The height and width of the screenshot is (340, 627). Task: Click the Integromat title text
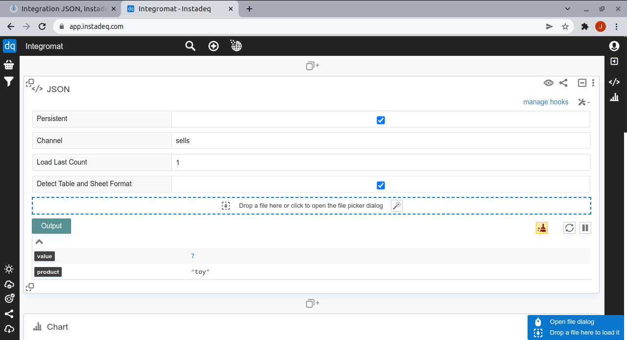coord(45,46)
